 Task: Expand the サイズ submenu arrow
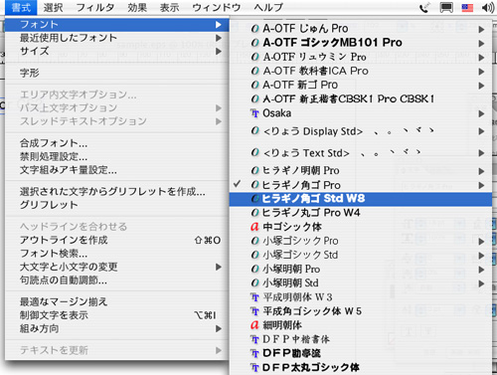[218, 51]
